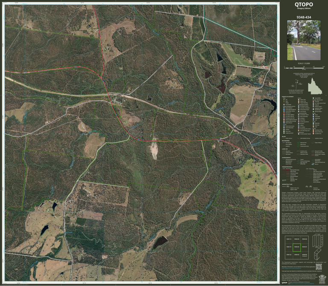Click the map folding instructions diagram

pos(318,247)
